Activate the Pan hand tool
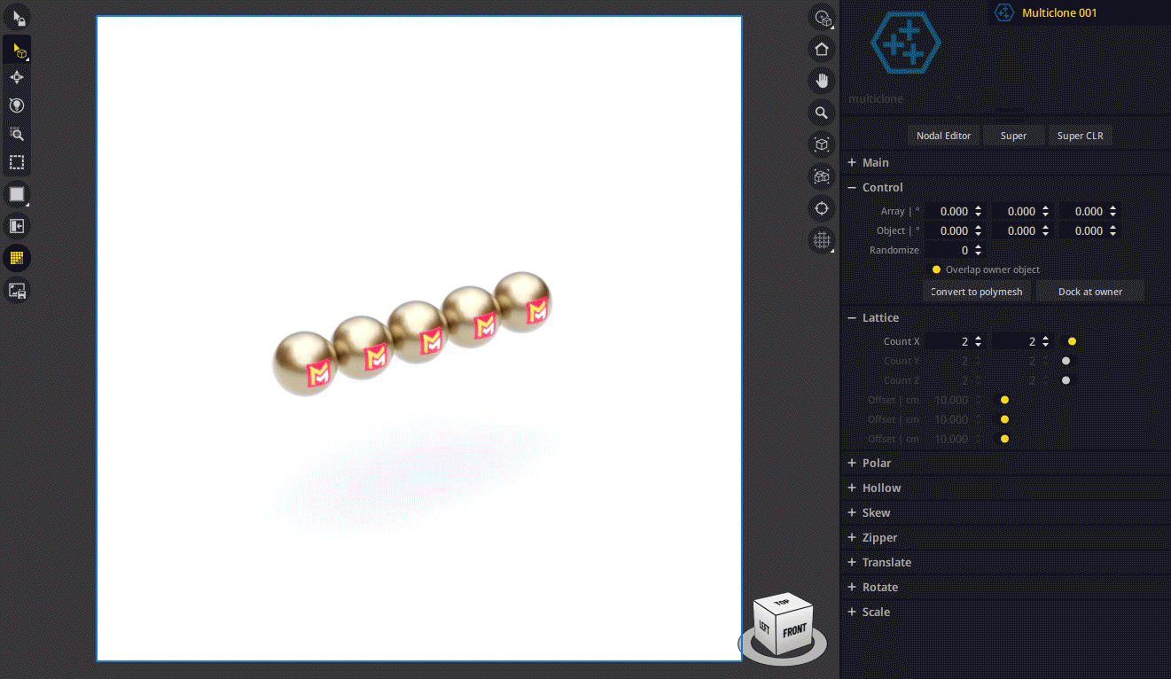The image size is (1171, 679). tap(821, 81)
